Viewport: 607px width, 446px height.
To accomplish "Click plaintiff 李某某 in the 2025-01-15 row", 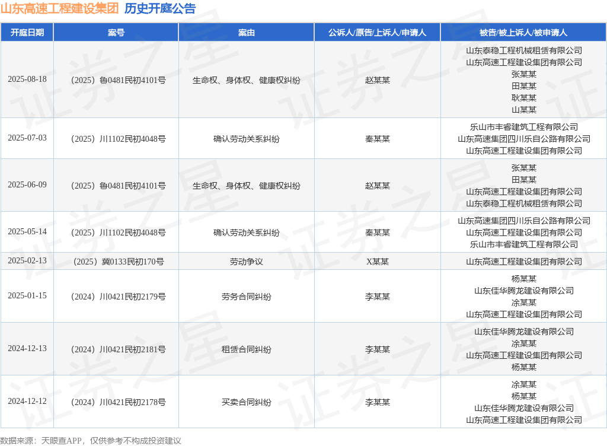I will coord(378,297).
